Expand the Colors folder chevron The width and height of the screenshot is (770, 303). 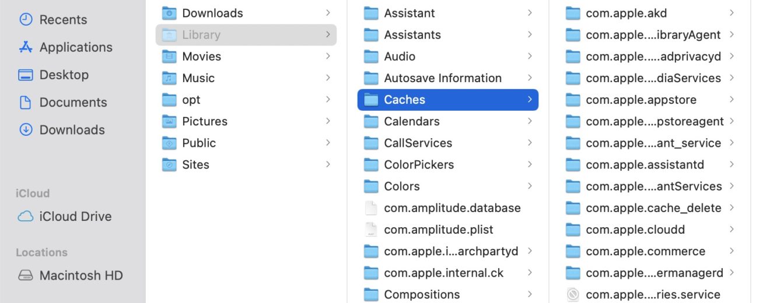pos(530,186)
